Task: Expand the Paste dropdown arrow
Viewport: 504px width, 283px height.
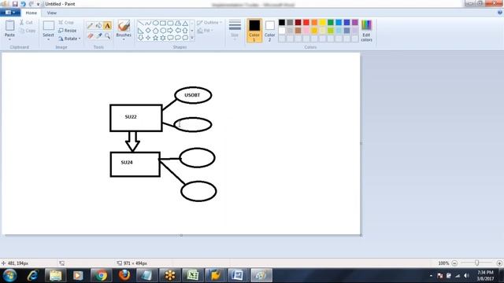Action: (9, 39)
